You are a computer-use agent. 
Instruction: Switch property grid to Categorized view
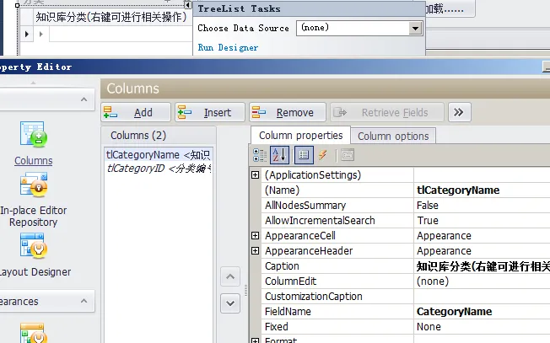260,155
